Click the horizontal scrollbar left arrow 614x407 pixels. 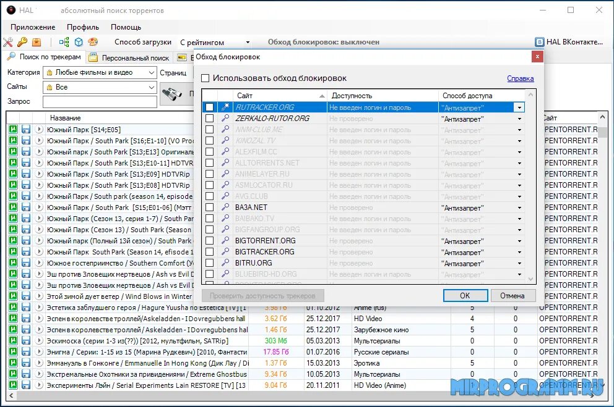point(11,396)
